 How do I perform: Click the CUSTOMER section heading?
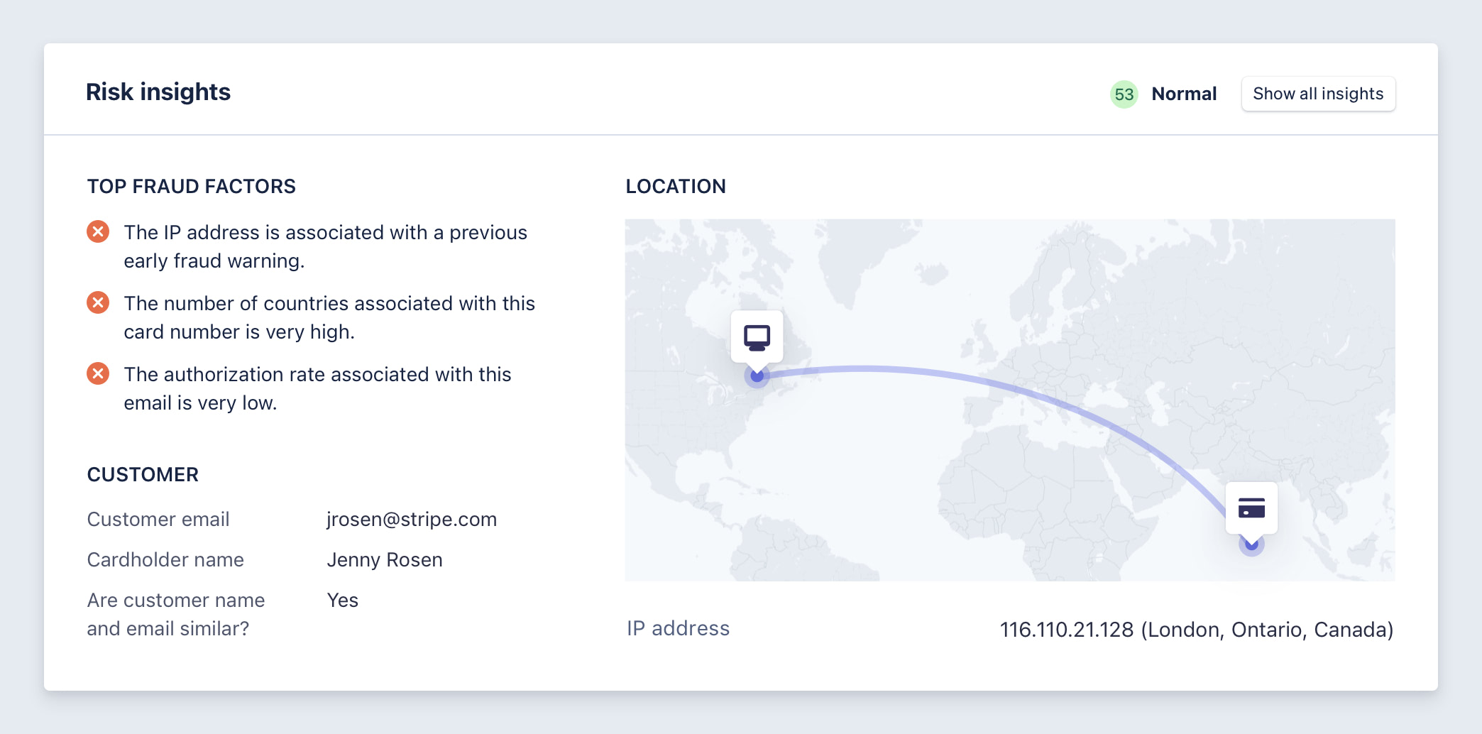pos(143,474)
